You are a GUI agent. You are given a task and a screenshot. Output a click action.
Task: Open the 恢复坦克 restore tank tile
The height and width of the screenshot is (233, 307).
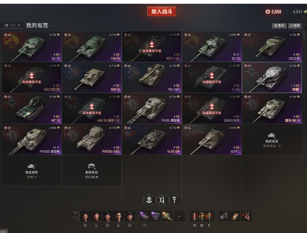tap(32, 171)
